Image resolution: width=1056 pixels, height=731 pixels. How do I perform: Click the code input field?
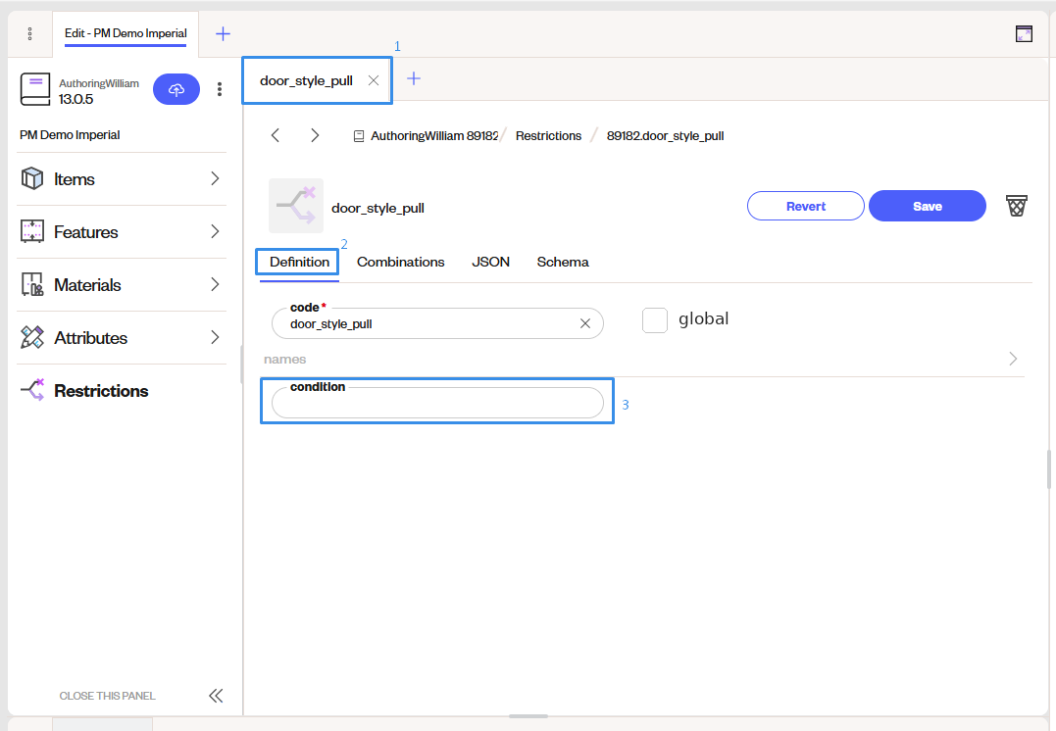pos(437,323)
